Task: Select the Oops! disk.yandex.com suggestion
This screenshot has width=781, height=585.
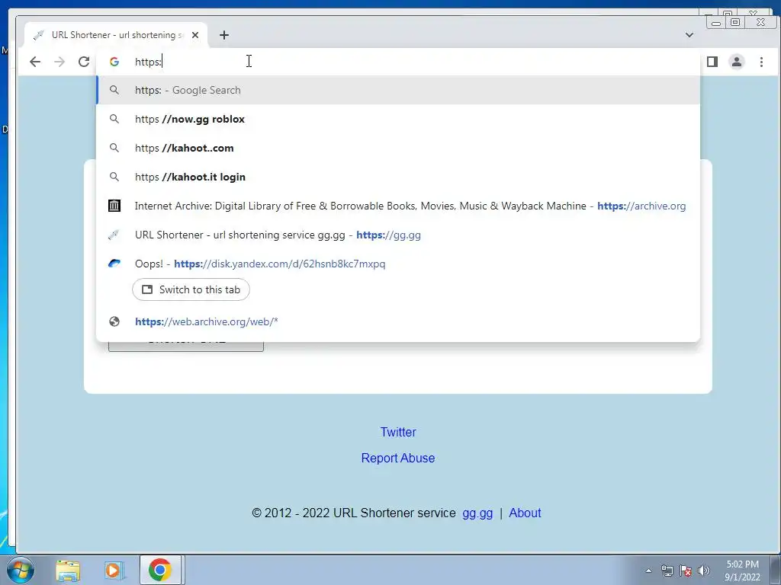Action: click(398, 264)
